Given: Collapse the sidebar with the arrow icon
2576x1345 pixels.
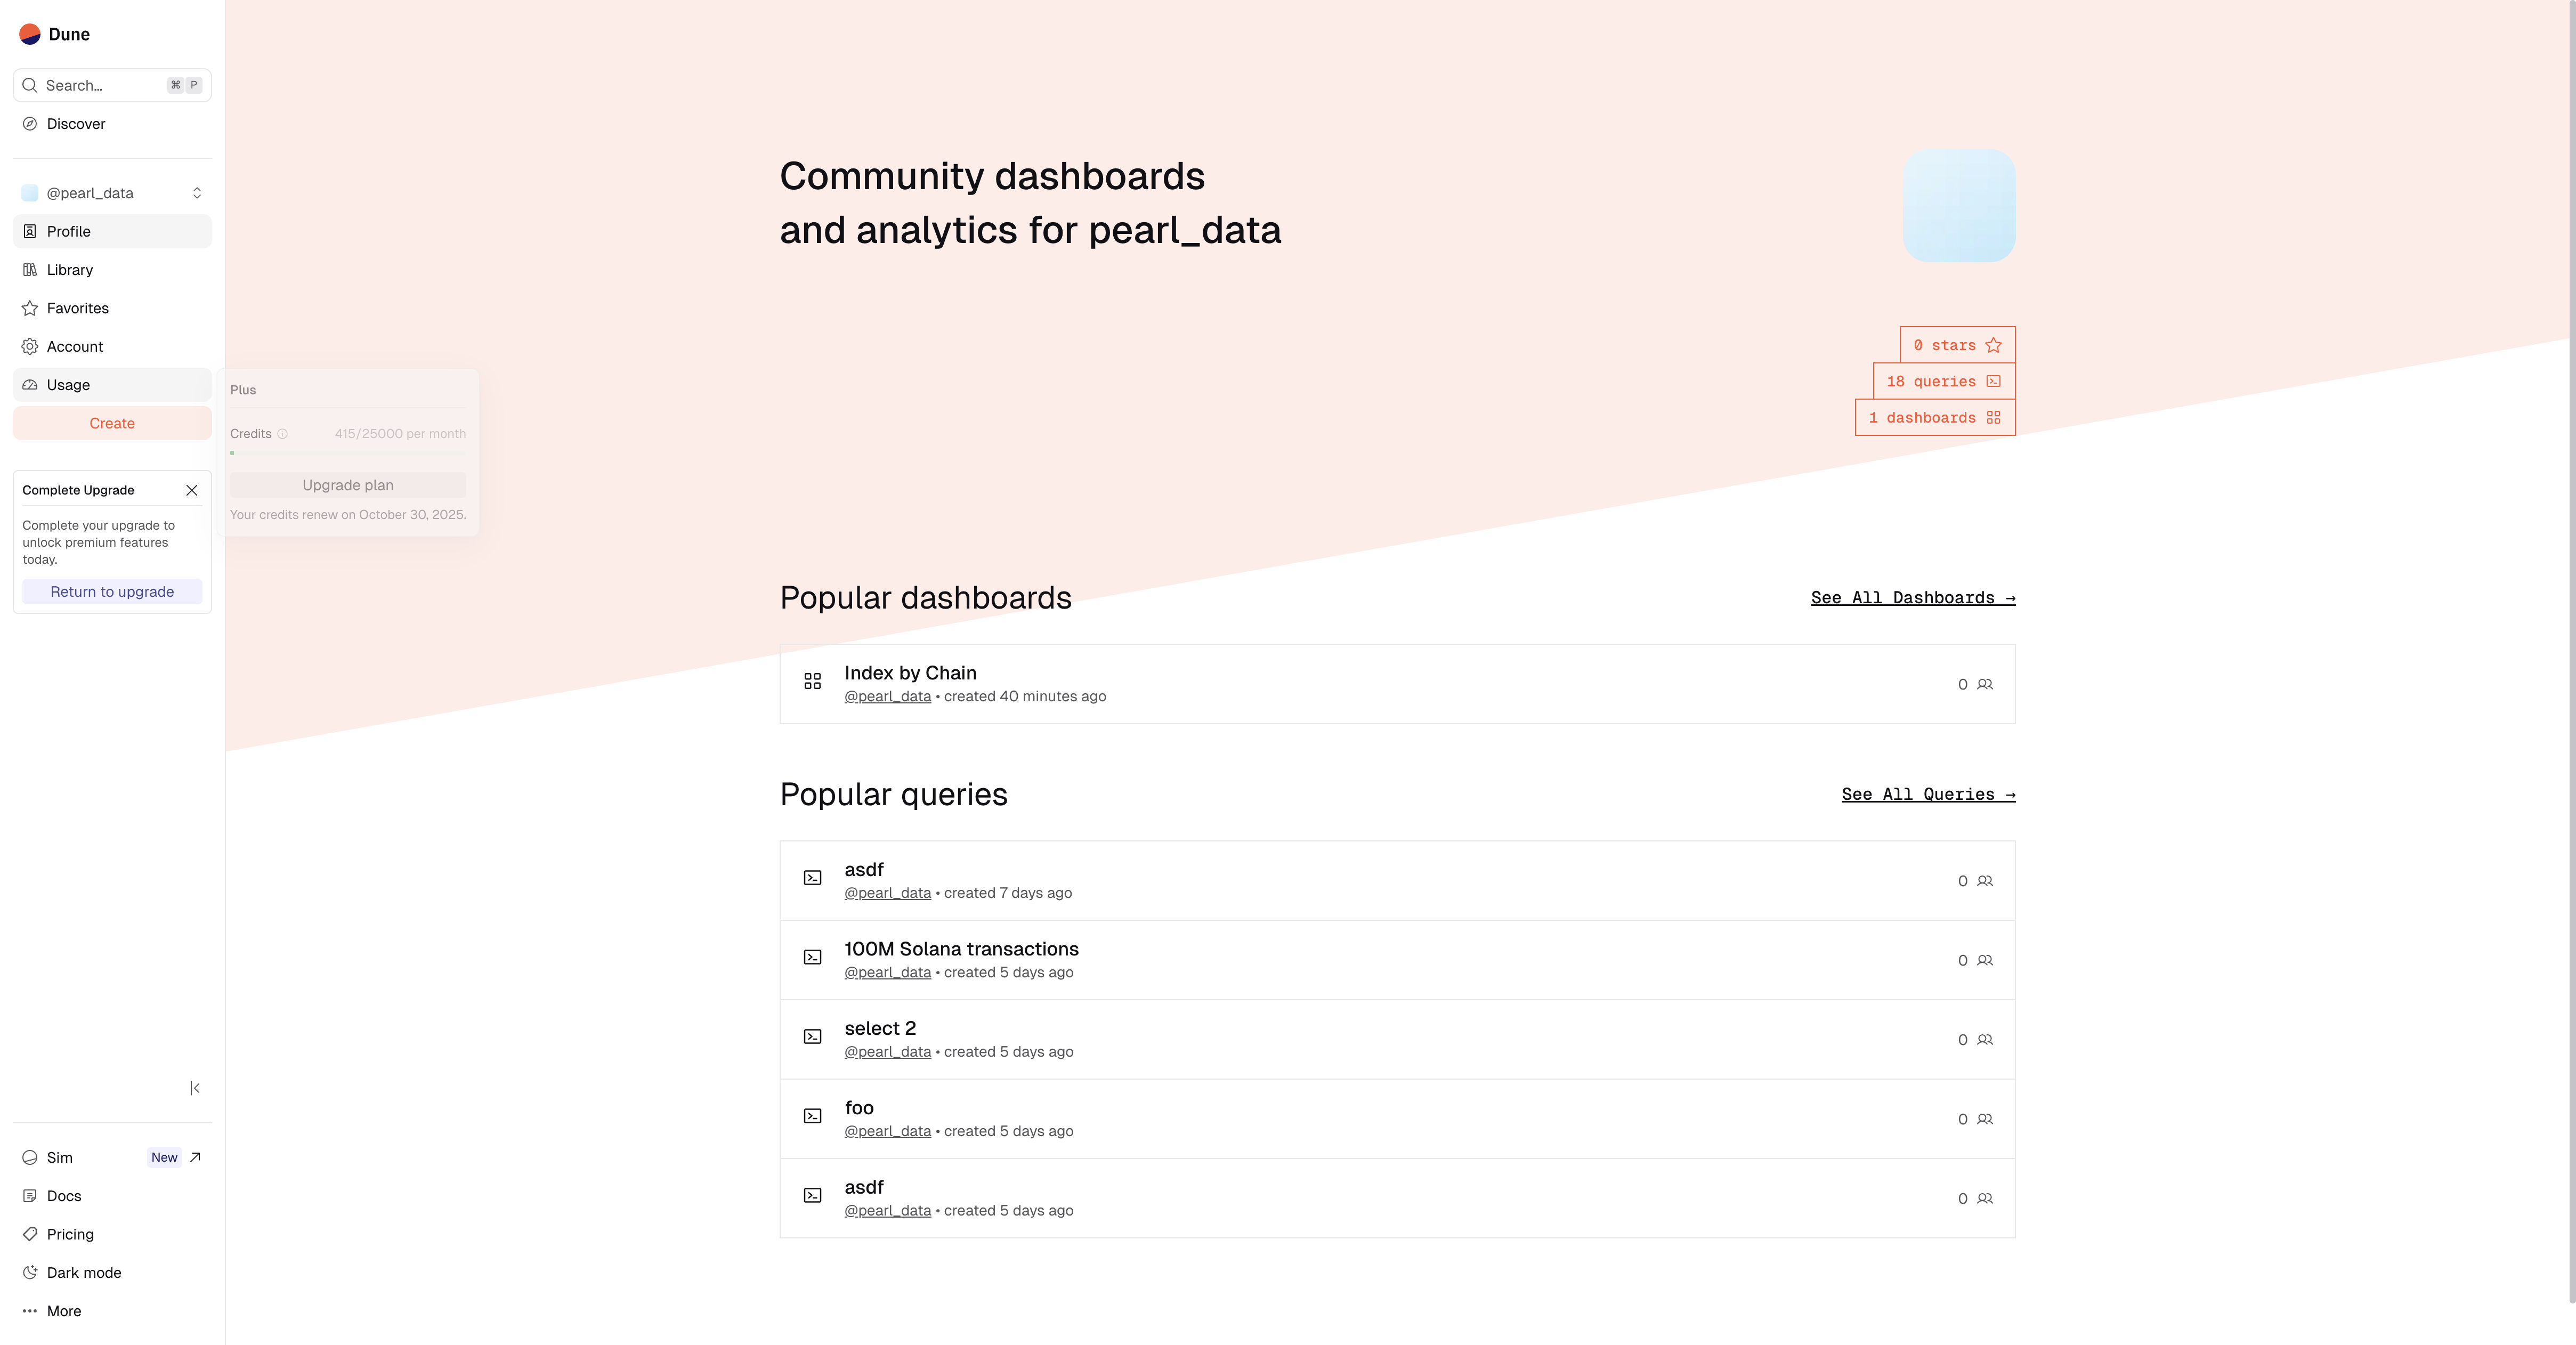Looking at the screenshot, I should tap(195, 1088).
